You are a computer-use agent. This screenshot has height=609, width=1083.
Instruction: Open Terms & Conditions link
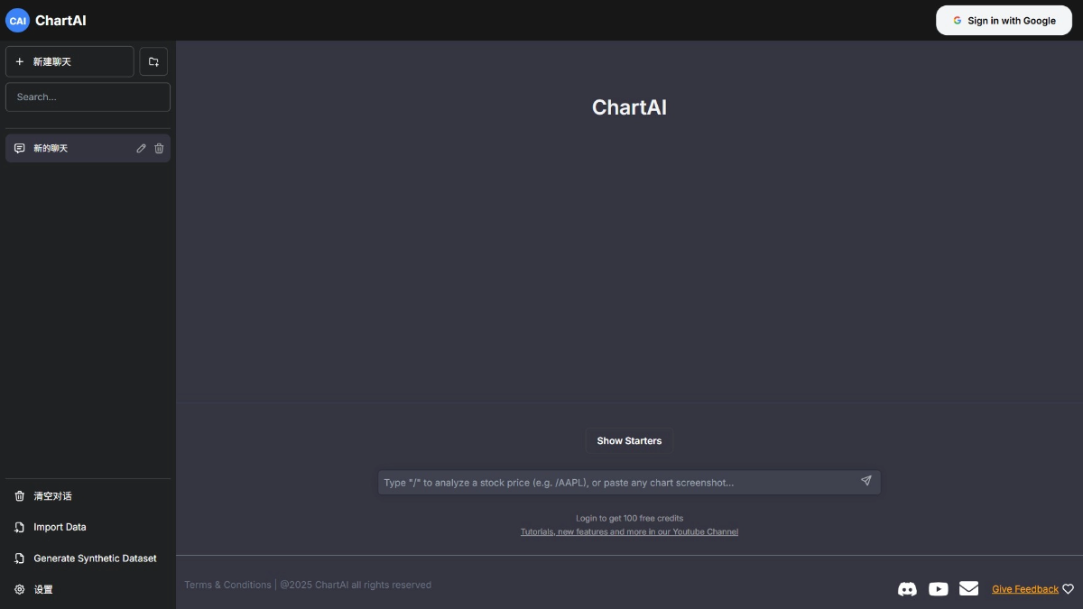click(227, 585)
